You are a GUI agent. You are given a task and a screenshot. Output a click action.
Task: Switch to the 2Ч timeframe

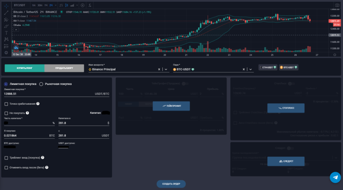(x=51, y=5)
